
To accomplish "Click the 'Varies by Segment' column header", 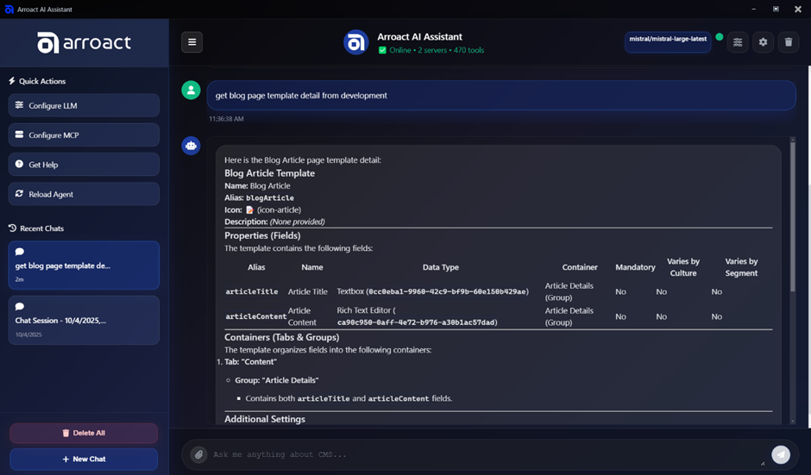I will click(741, 267).
